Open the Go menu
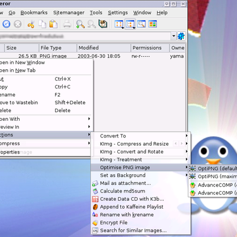The width and height of the screenshot is (237, 237). [x=12, y=12]
